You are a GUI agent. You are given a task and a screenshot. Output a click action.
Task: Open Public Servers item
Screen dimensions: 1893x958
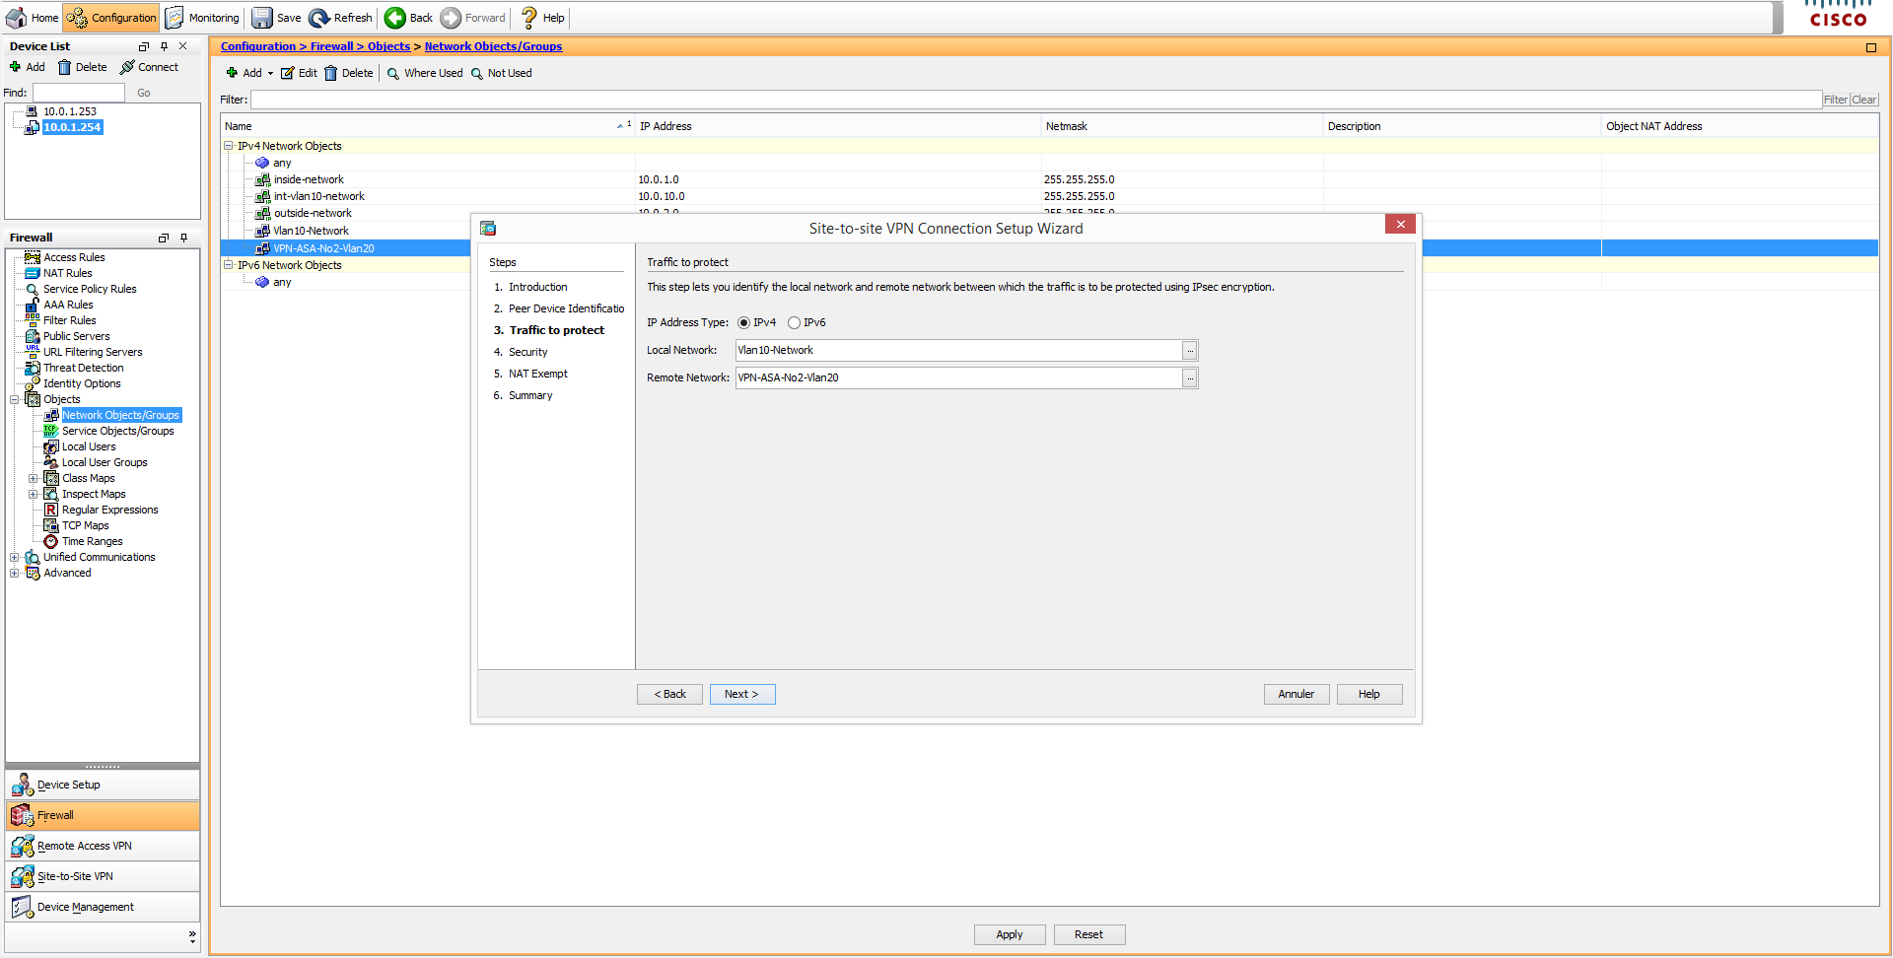tap(76, 336)
